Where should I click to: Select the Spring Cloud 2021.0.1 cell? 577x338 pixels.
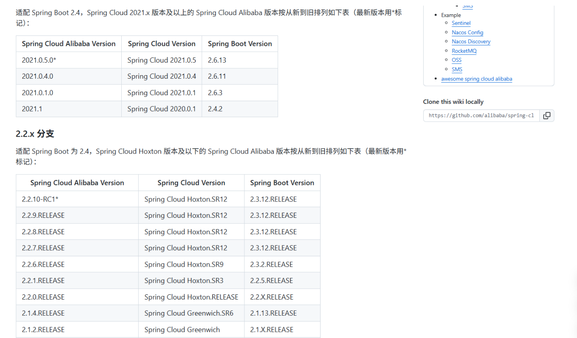(162, 93)
